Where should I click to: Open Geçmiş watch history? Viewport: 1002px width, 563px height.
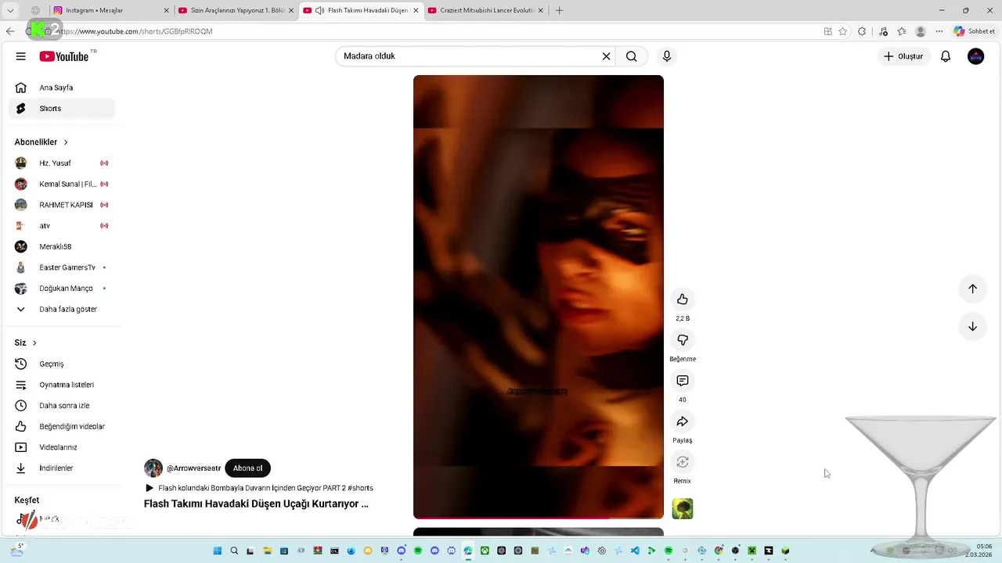61,364
